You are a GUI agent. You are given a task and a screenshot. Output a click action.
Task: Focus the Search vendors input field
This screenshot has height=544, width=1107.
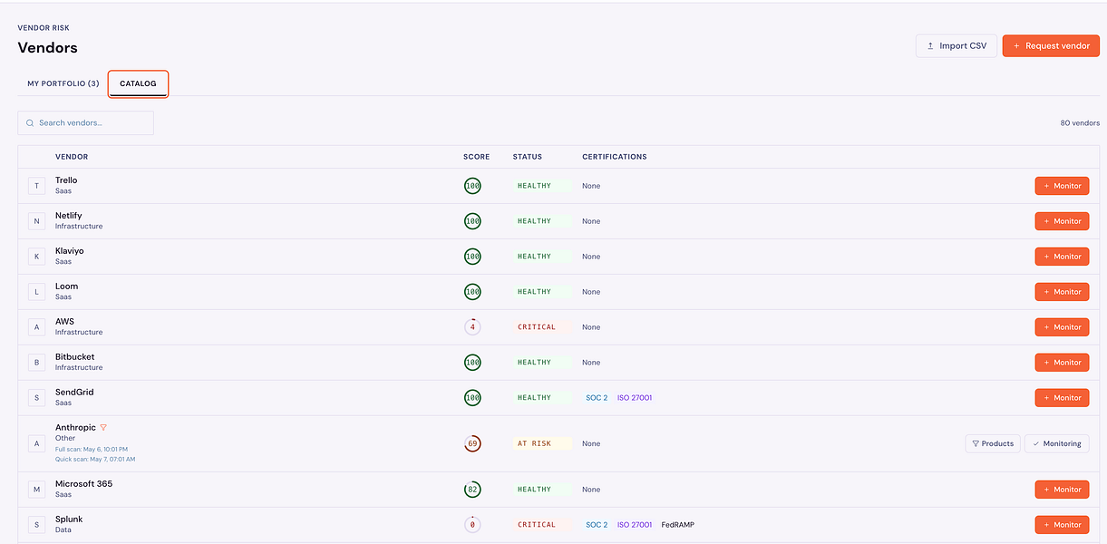85,123
